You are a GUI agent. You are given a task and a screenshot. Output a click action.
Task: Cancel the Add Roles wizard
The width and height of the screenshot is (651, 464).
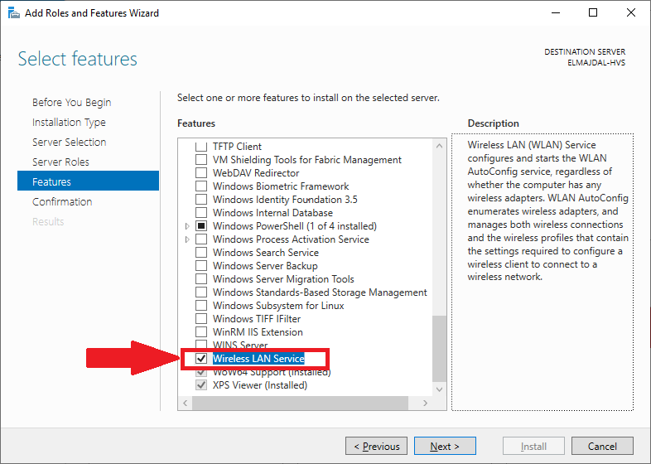click(602, 446)
